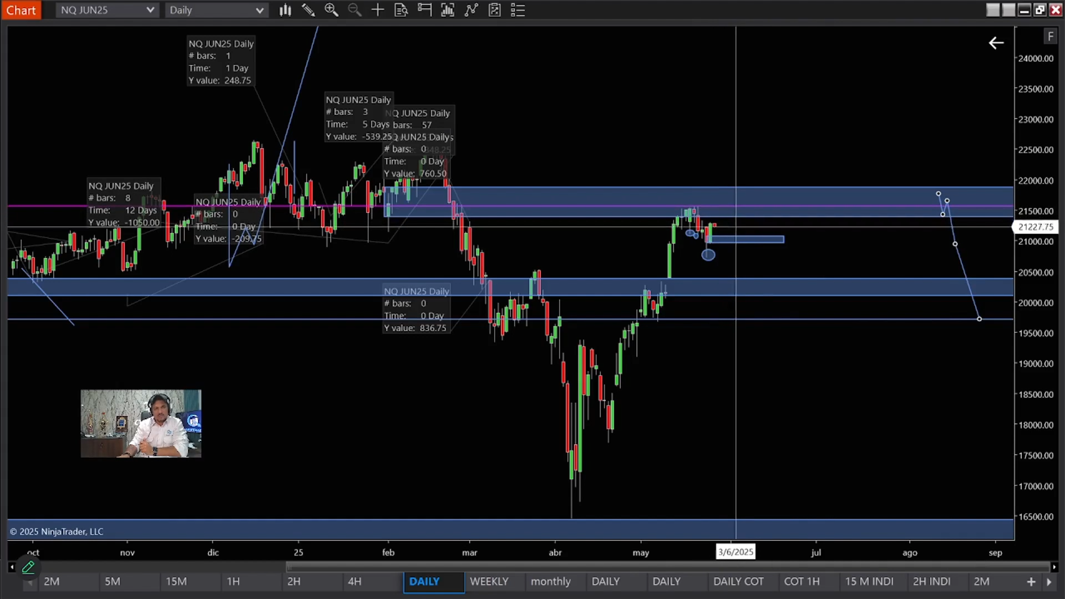Click the 24000.00 price axis label
The width and height of the screenshot is (1065, 599).
tap(1036, 58)
